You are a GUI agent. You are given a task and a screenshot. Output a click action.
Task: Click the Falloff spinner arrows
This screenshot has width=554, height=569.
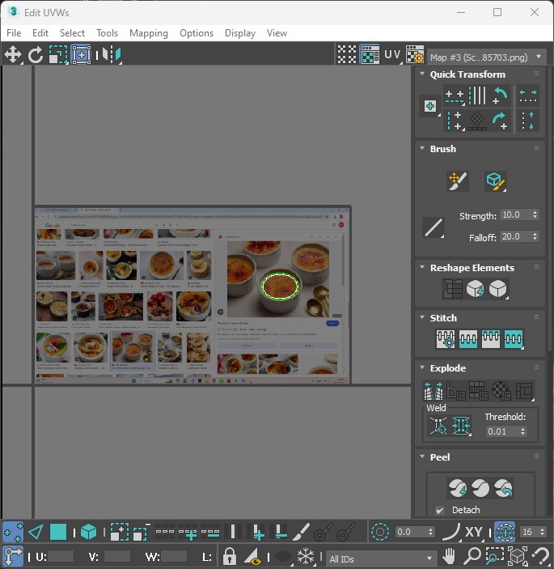535,236
